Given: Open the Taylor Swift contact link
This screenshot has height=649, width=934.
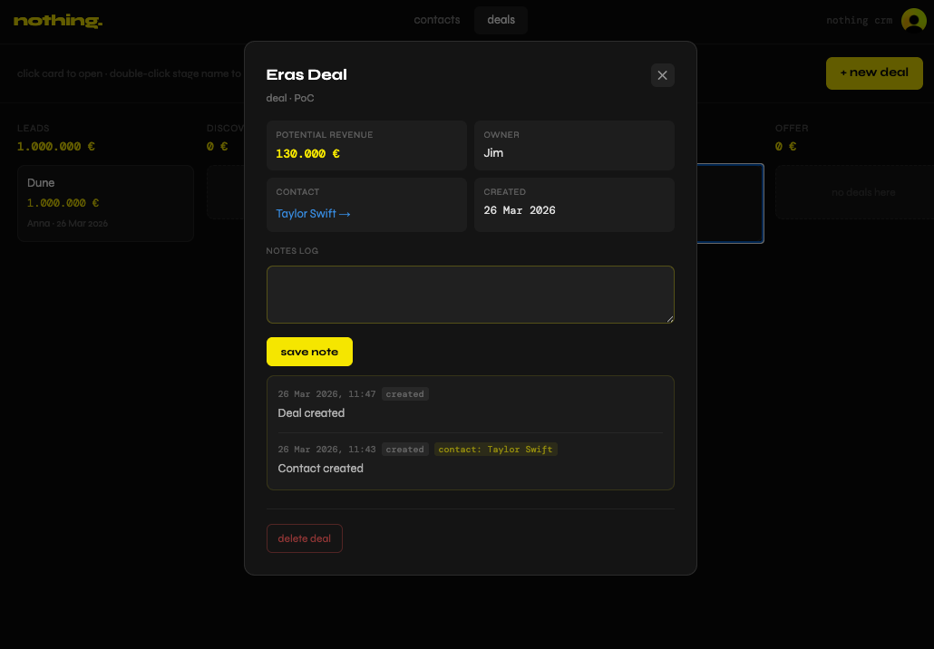Looking at the screenshot, I should coord(313,214).
